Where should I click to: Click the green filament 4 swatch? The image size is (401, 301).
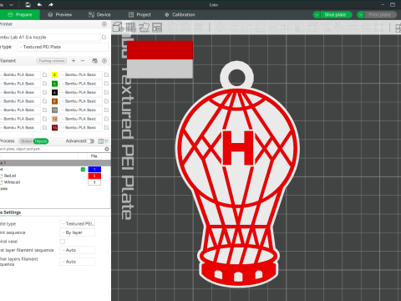tap(54, 84)
